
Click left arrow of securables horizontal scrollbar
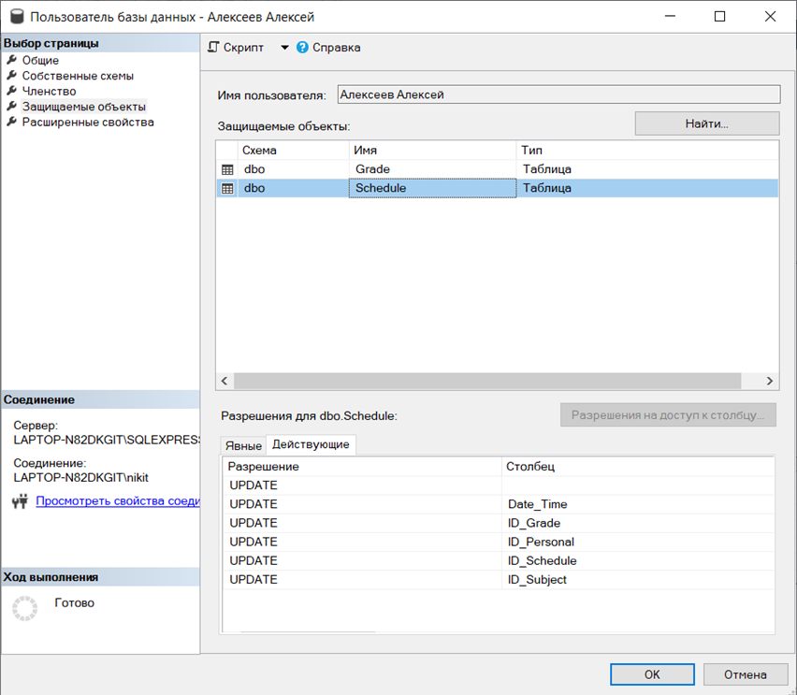click(225, 381)
